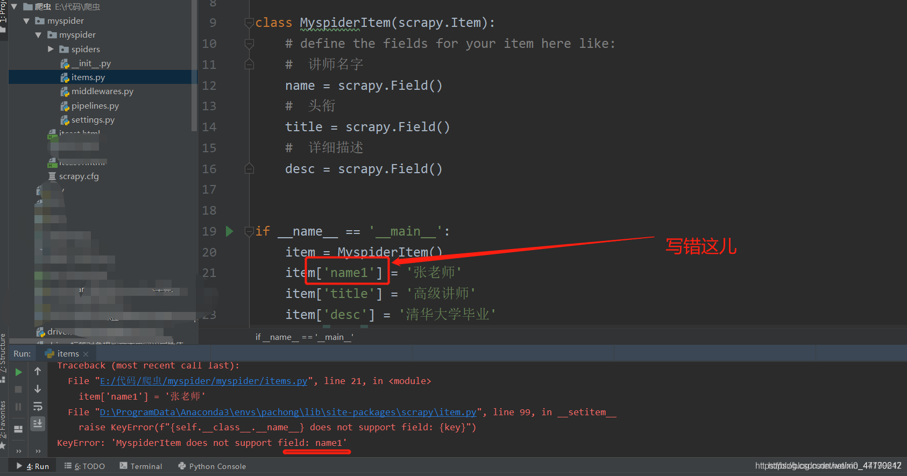The height and width of the screenshot is (476, 907).
Task: Open settings.py file
Action: (x=93, y=120)
